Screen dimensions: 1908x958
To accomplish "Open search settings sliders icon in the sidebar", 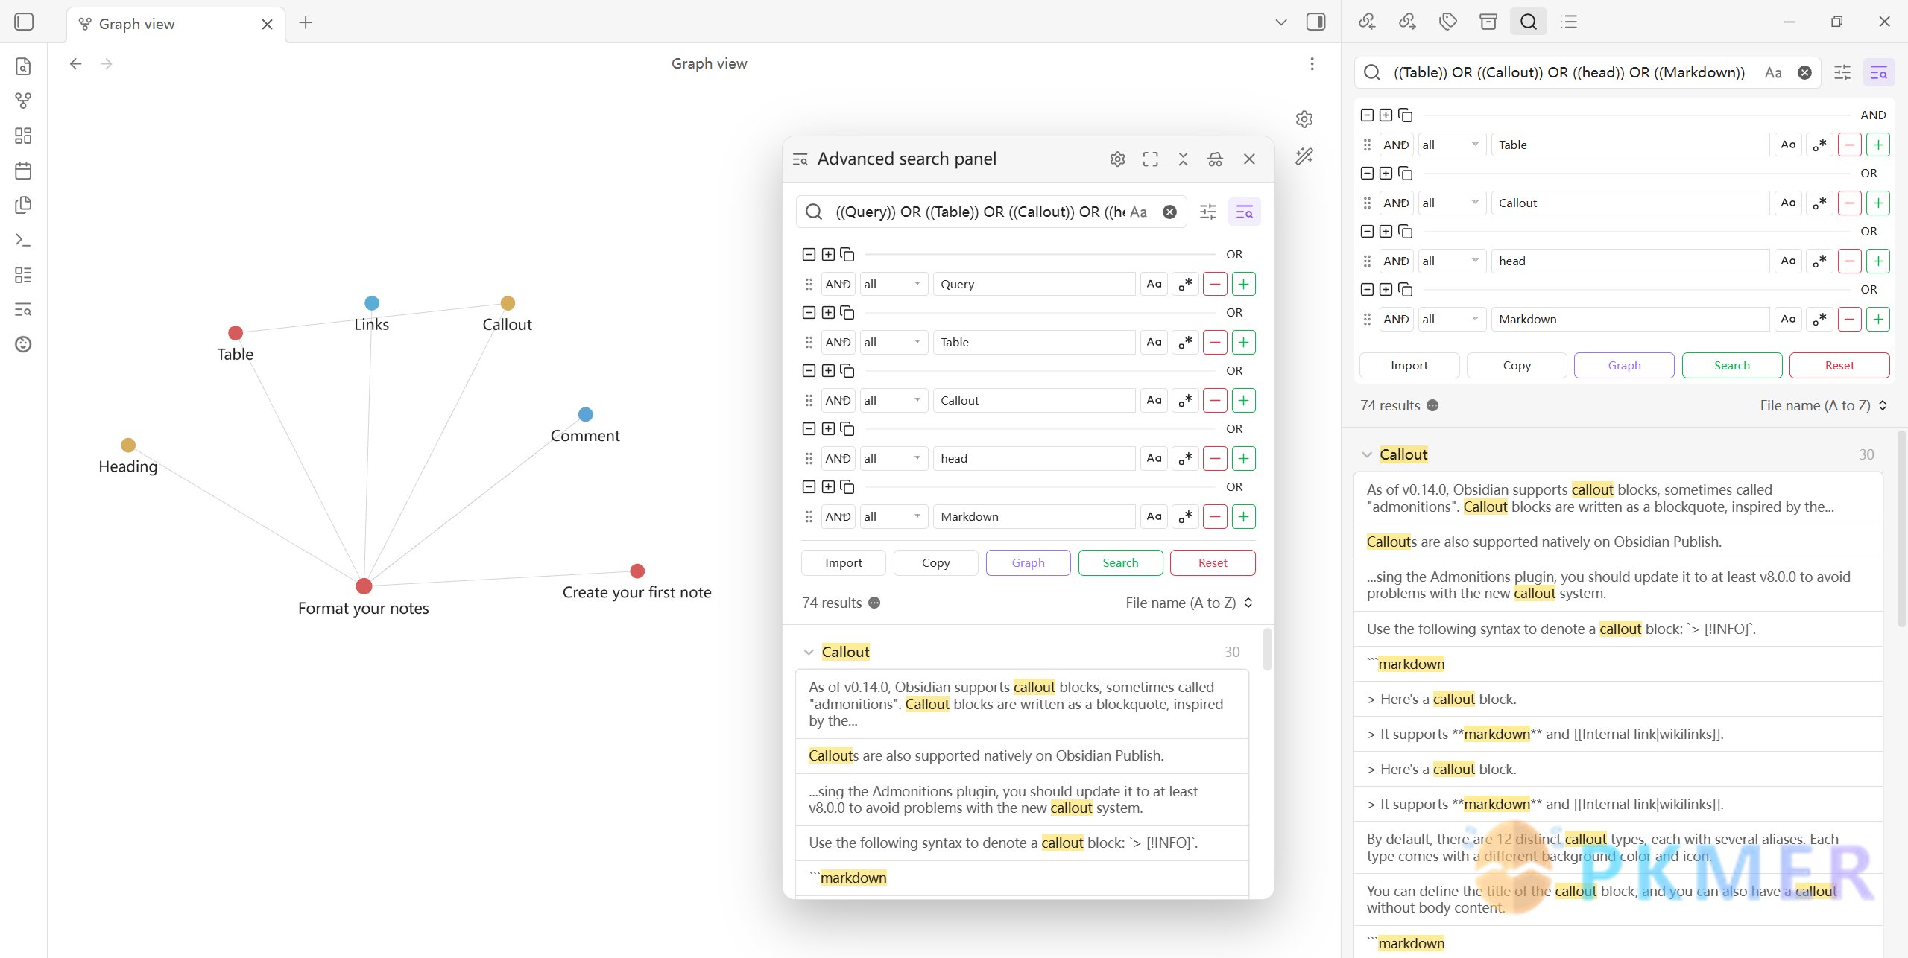I will click(x=1842, y=72).
